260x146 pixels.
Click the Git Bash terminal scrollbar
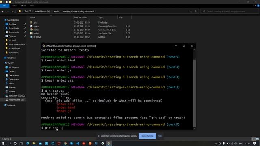(194, 93)
